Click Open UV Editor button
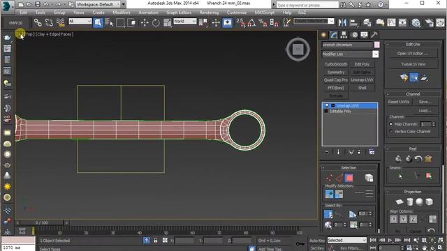 click(413, 54)
